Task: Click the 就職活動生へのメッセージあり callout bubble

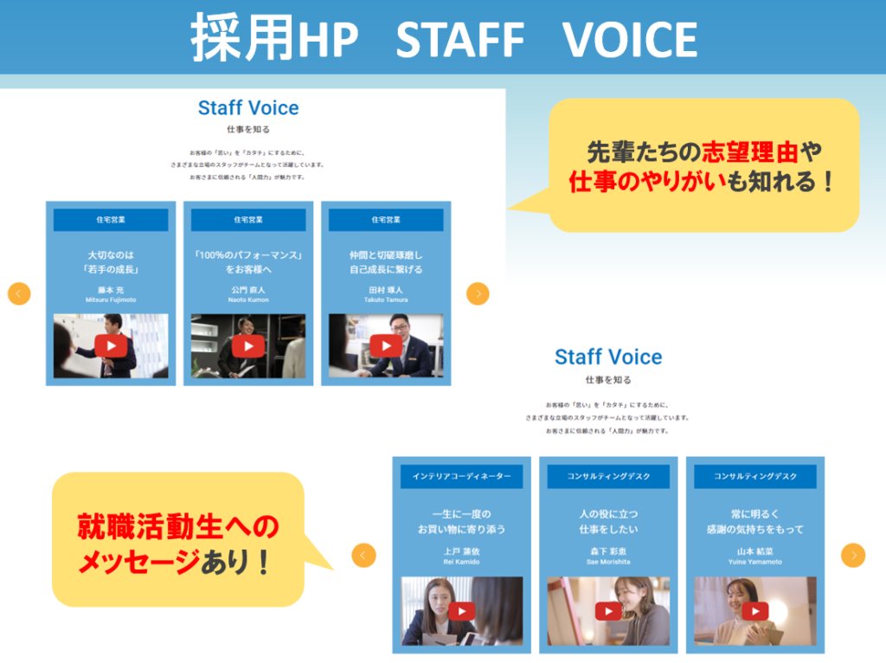Action: [178, 538]
